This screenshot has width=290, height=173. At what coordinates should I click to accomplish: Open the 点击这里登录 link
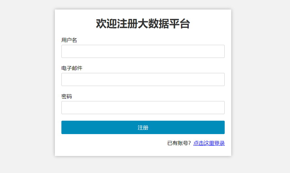click(209, 143)
